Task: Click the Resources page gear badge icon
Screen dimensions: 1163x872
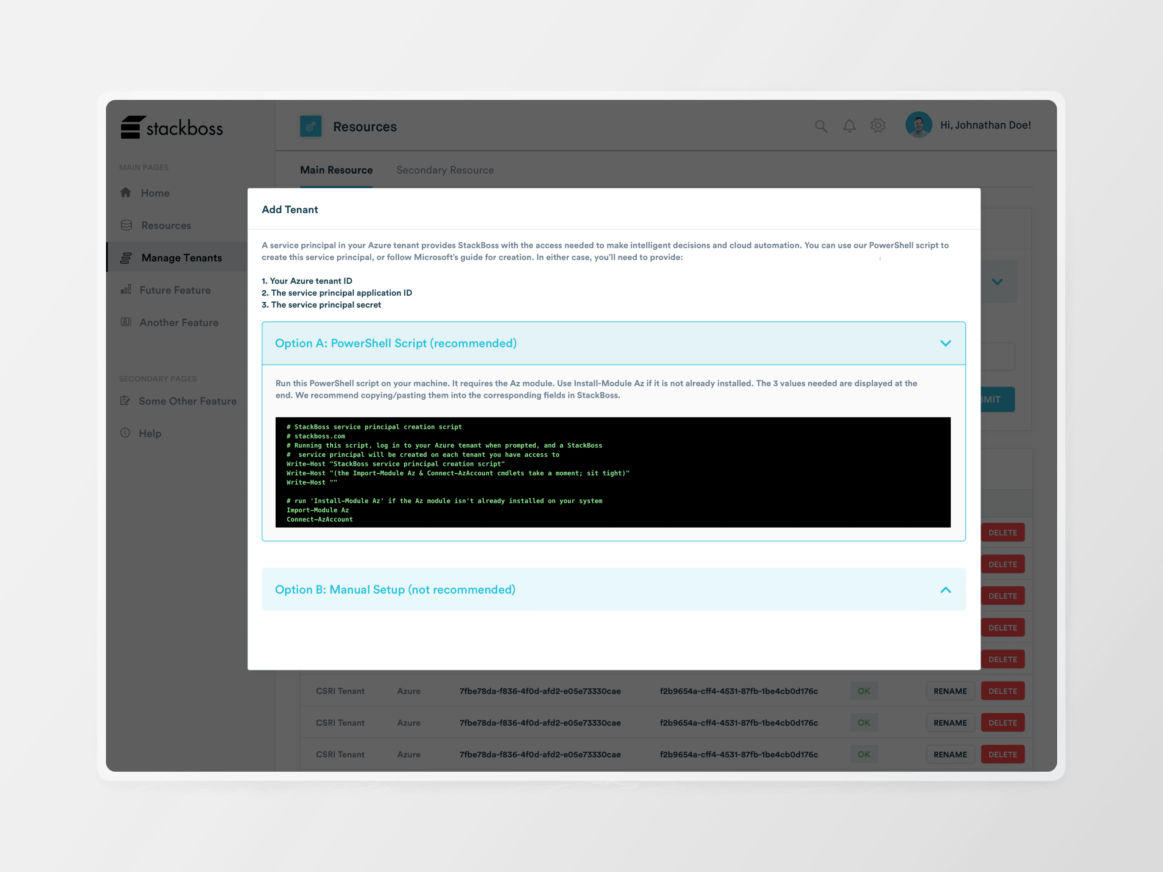Action: pos(311,127)
